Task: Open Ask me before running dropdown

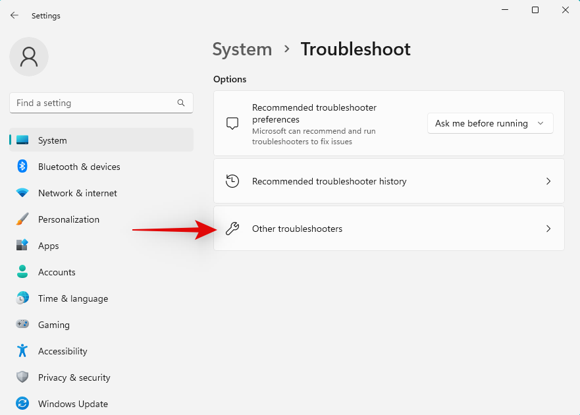Action: [x=490, y=123]
